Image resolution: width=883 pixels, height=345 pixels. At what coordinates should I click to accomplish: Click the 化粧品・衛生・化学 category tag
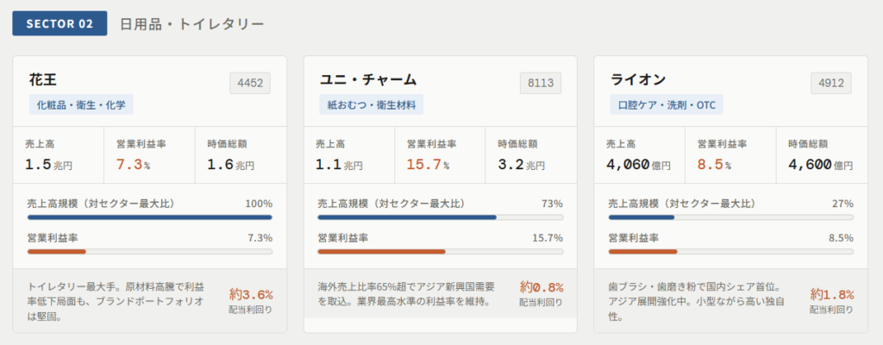[x=81, y=105]
